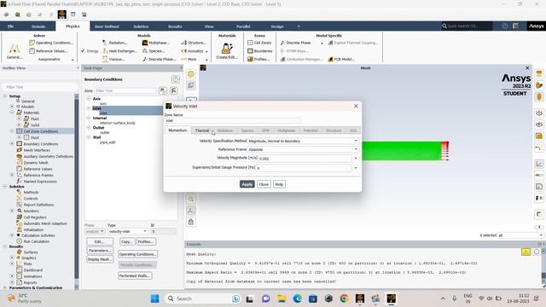The height and width of the screenshot is (307, 546).
Task: Open Profiles in Zones group
Action: [x=258, y=59]
